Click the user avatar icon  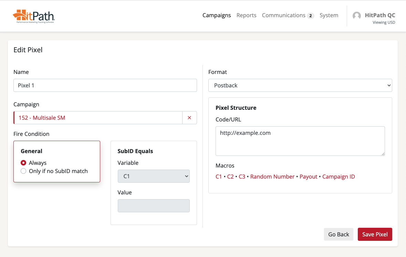pyautogui.click(x=357, y=16)
